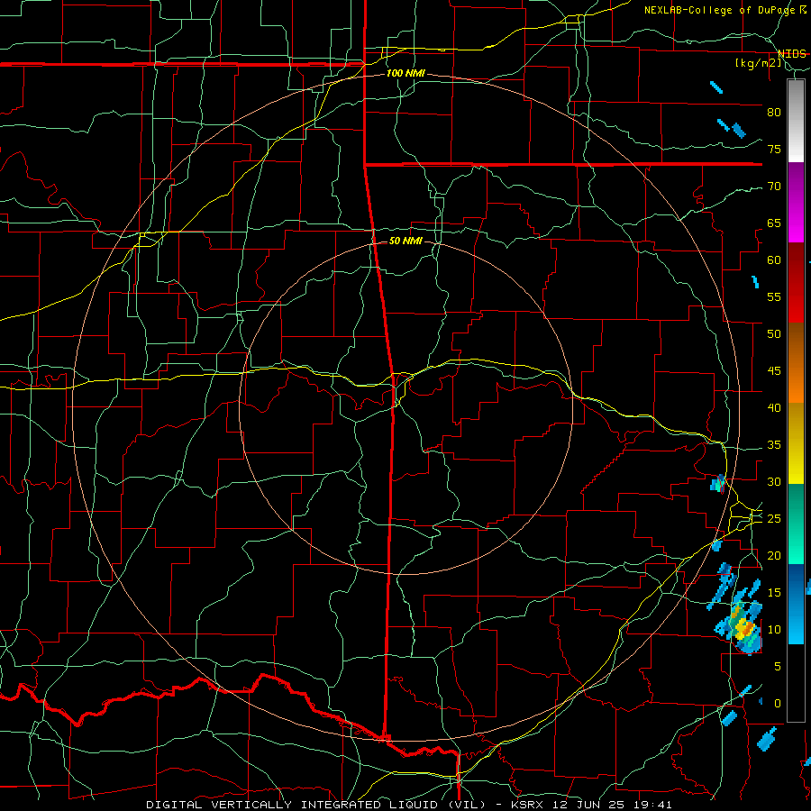
Task: Select the magenta-purple segment of the color bar
Action: pos(796,203)
